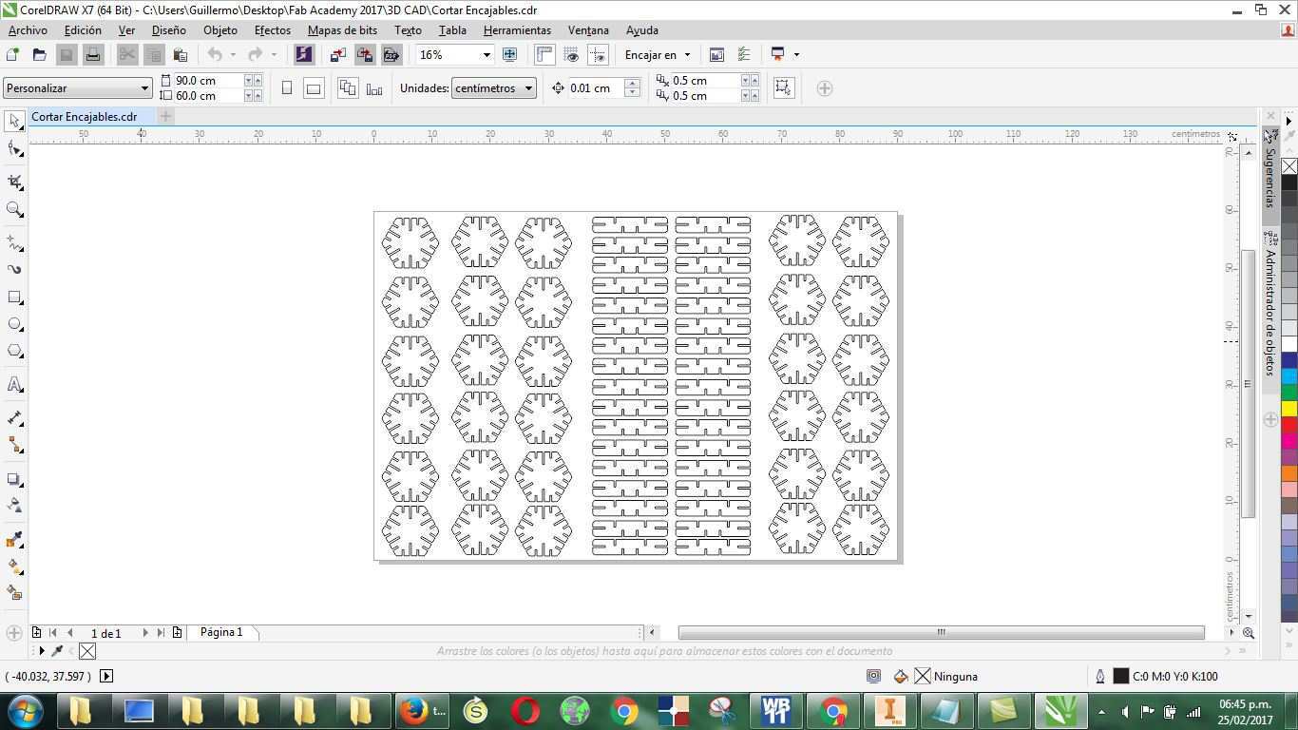
Task: Open the Options dialog from toolbar
Action: click(744, 55)
